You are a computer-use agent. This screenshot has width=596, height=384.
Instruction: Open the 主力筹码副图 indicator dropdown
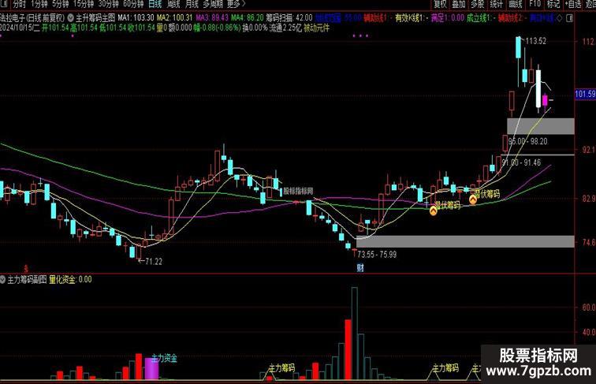(2, 280)
